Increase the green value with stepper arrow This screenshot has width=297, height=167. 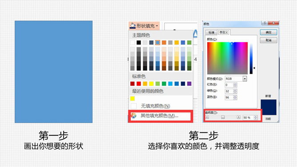(x=235, y=90)
